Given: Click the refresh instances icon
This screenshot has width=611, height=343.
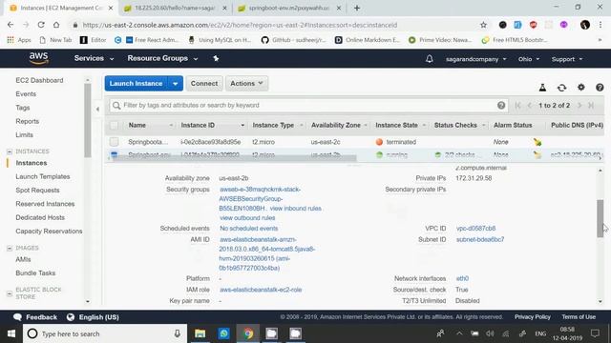Looking at the screenshot, I should [x=561, y=88].
